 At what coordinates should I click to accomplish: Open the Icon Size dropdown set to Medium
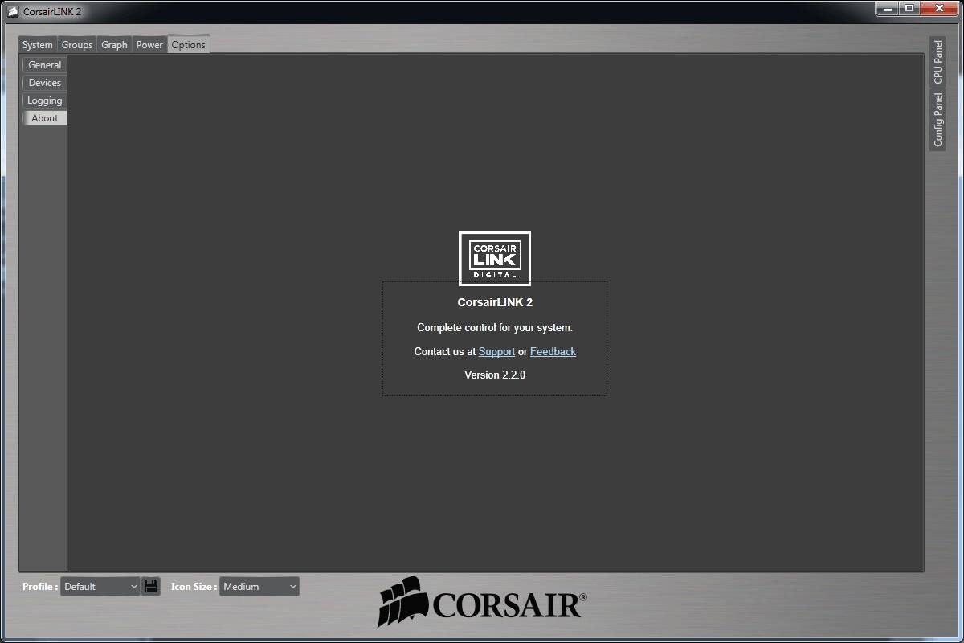click(x=259, y=587)
